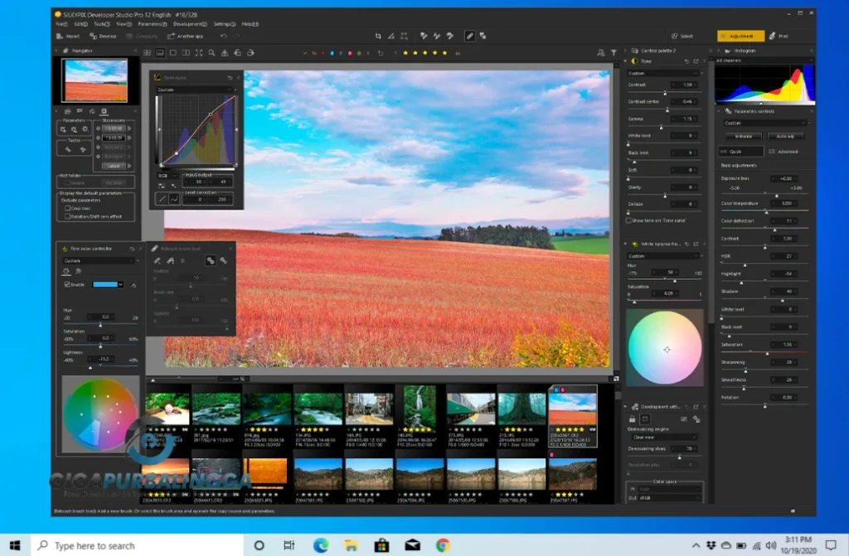The height and width of the screenshot is (556, 849).
Task: Switch to full screen preview view icon
Action: [x=200, y=52]
